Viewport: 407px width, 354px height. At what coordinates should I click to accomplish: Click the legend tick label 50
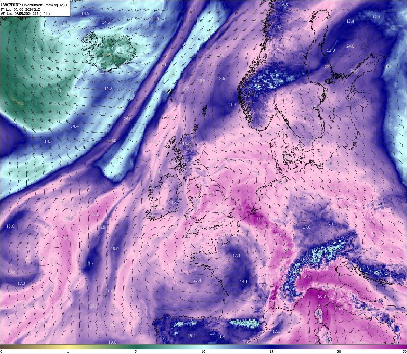coord(404,351)
